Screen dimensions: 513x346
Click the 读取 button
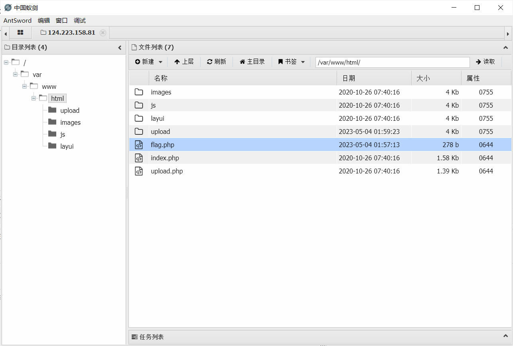[x=485, y=62]
